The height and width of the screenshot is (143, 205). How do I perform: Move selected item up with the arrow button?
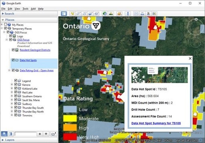click(x=40, y=134)
